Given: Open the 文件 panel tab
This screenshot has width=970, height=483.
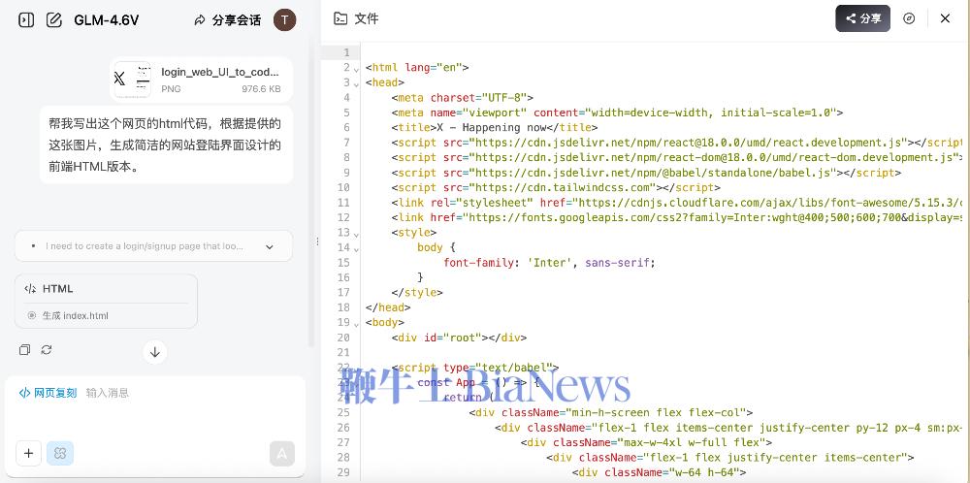Looking at the screenshot, I should [x=356, y=18].
